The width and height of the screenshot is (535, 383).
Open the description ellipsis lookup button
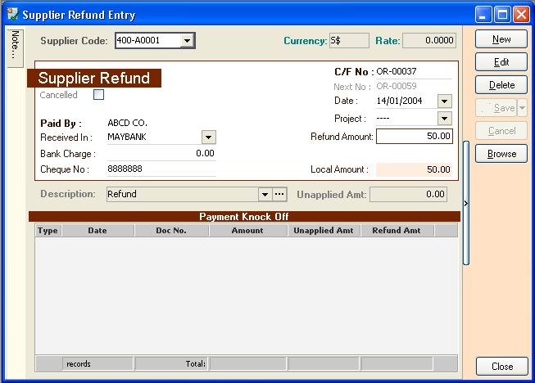279,194
